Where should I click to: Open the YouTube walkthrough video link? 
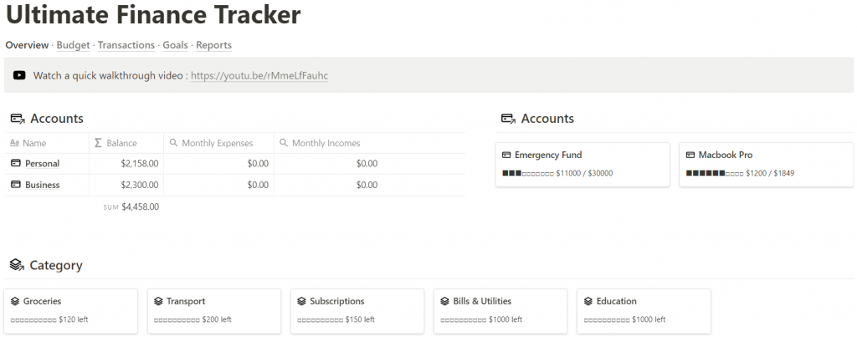click(x=259, y=75)
